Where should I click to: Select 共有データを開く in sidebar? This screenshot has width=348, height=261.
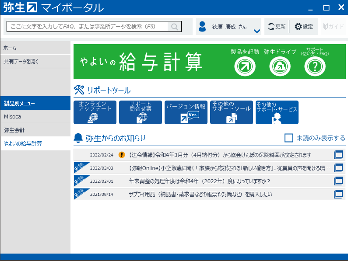[35, 62]
